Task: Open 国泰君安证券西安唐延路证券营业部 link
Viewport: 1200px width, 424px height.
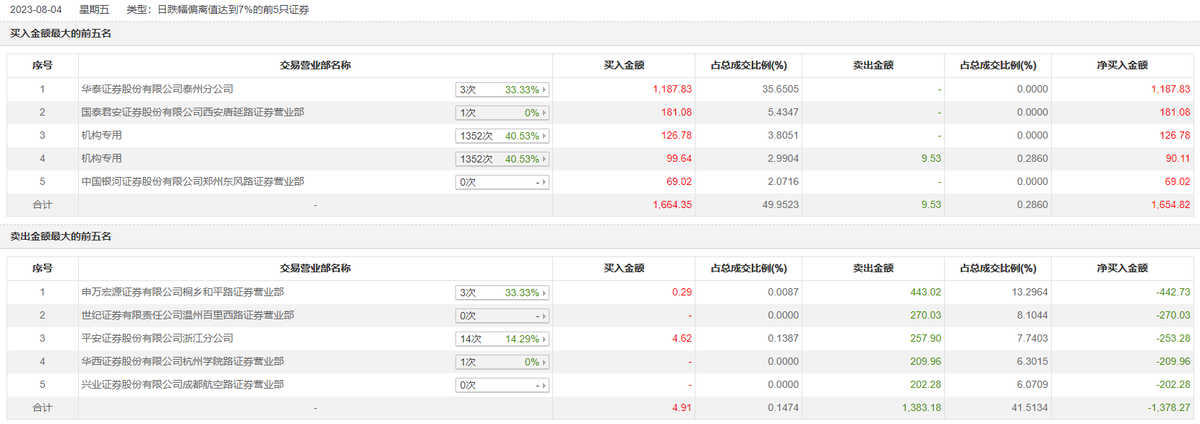Action: click(192, 112)
